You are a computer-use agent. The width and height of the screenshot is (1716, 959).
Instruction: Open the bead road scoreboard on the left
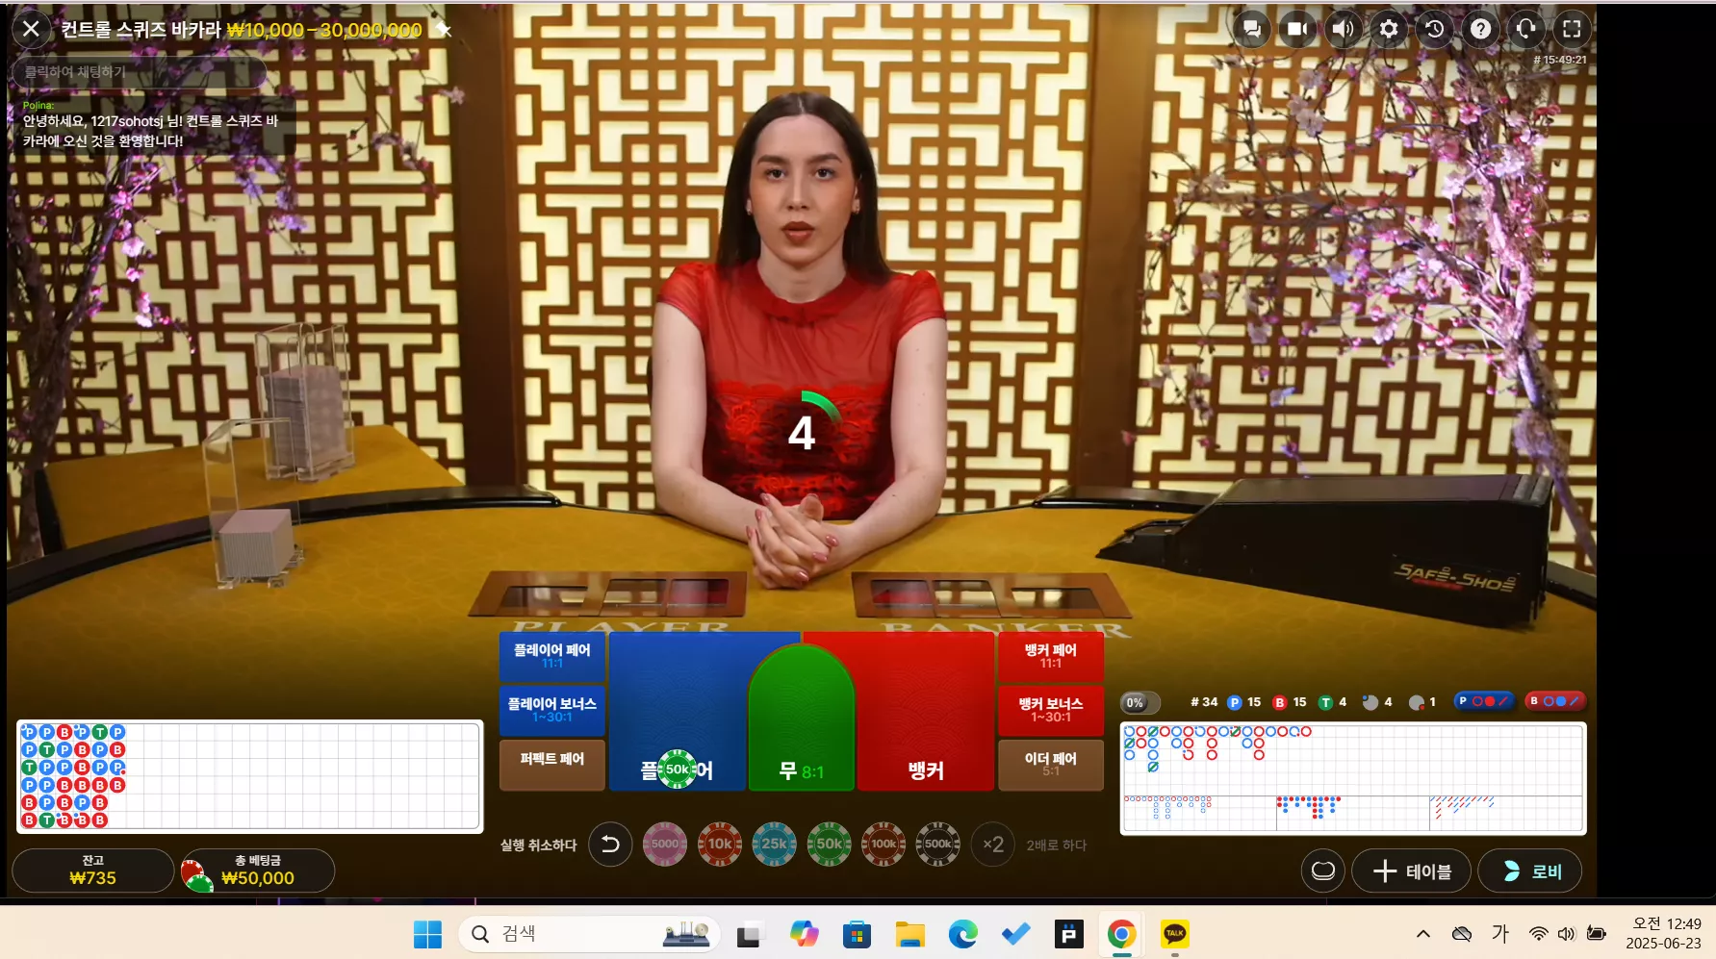click(250, 776)
